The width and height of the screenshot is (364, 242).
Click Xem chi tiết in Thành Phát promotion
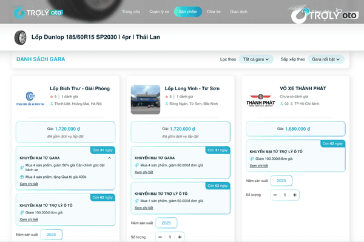point(259,166)
